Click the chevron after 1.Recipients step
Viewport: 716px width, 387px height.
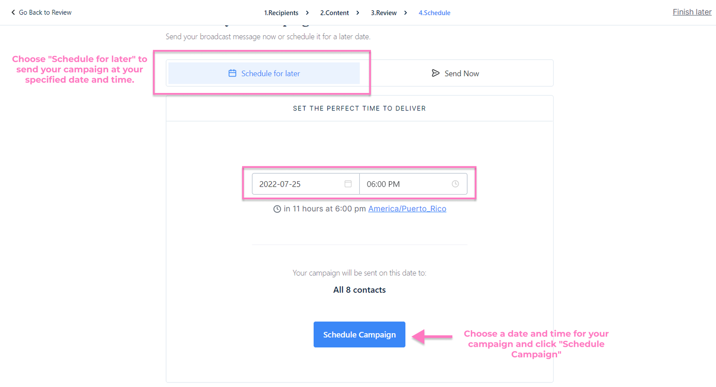tap(307, 13)
